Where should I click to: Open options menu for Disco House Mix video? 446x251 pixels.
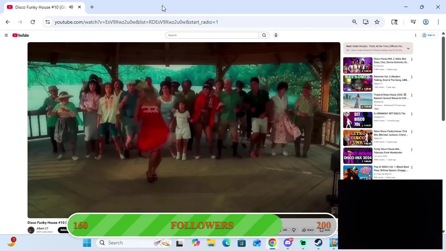tap(412, 59)
